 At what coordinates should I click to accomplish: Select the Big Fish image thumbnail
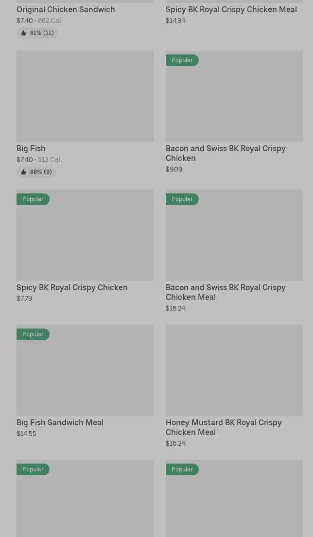85,96
